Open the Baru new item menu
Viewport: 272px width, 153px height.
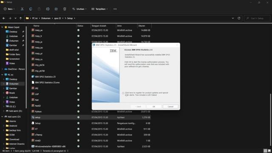(x=9, y=9)
